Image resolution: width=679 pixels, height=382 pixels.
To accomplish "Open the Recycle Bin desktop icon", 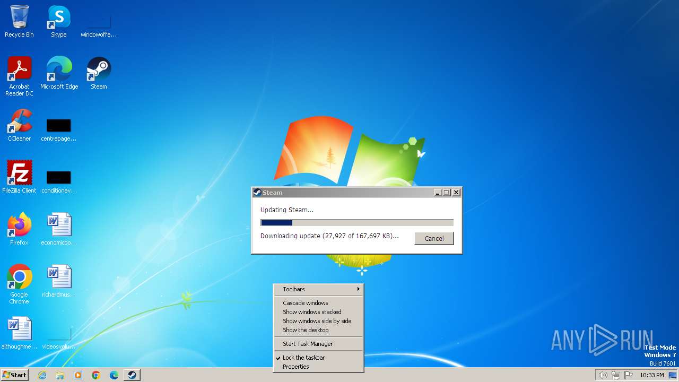I will (19, 21).
